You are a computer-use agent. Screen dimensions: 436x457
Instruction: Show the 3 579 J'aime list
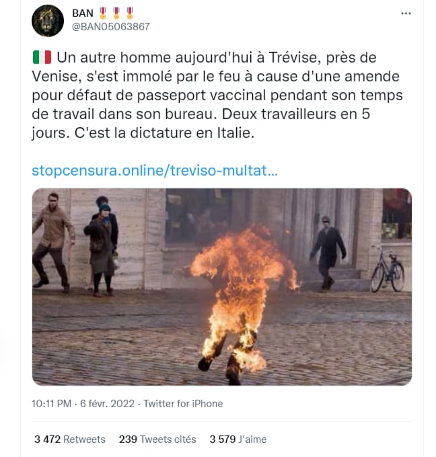tap(238, 439)
